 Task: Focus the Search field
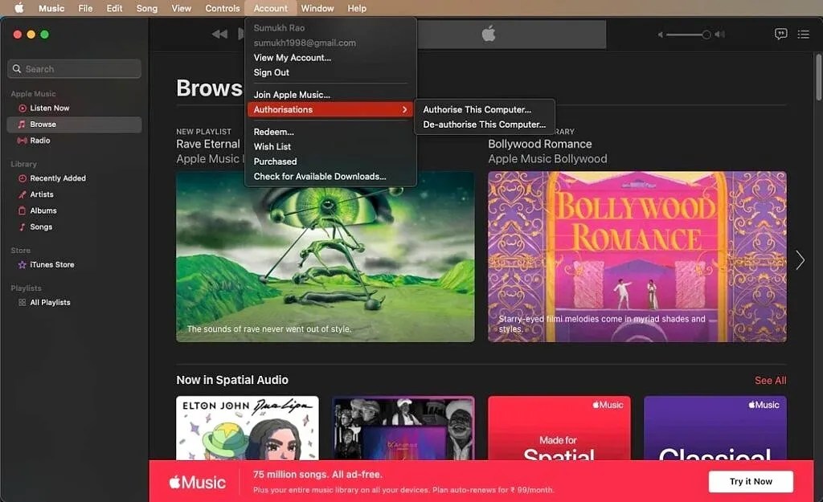point(74,69)
